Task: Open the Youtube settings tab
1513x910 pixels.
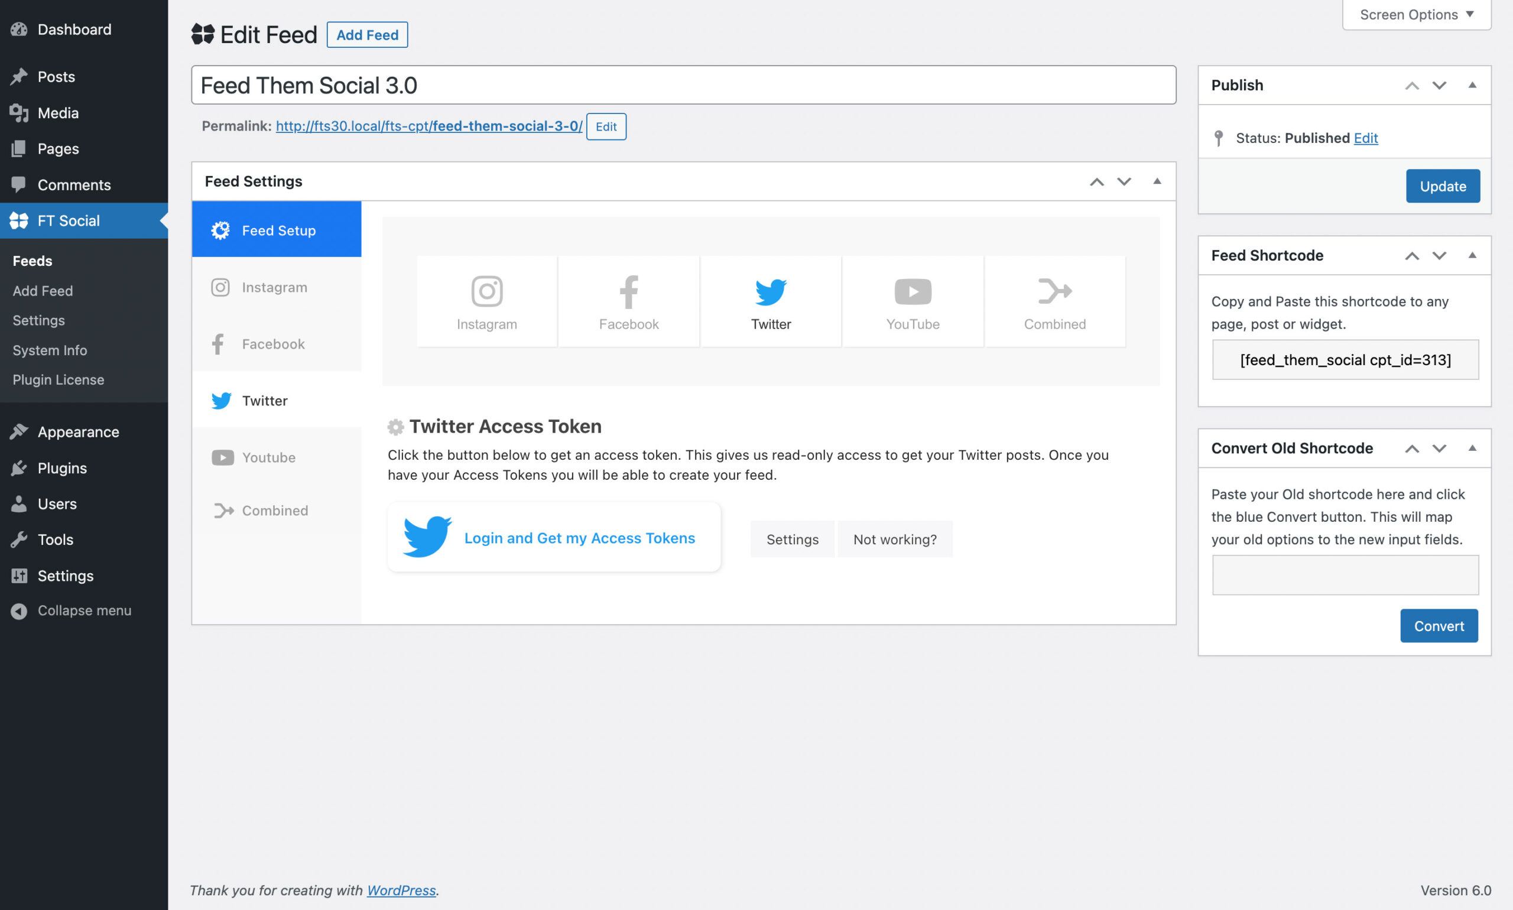Action: click(277, 457)
